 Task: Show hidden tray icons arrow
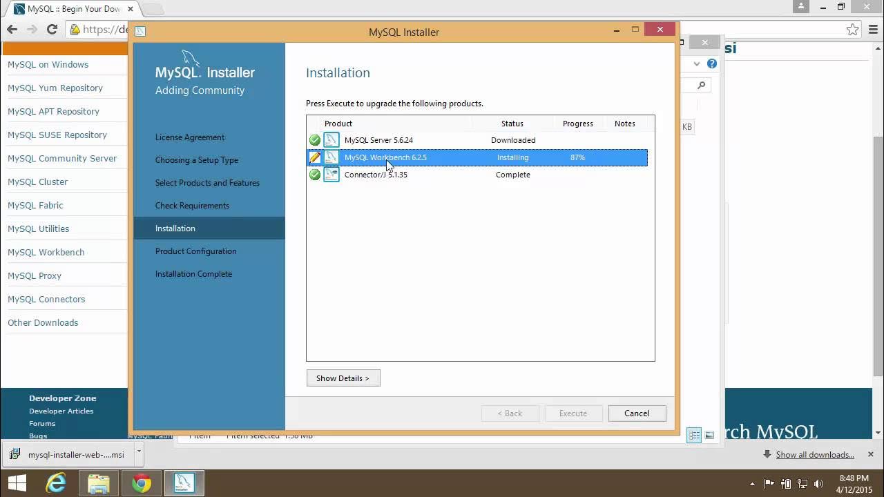pos(752,484)
